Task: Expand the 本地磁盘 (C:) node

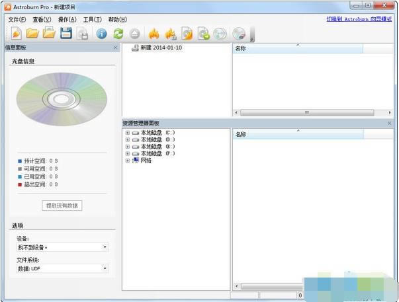Action: [x=128, y=133]
